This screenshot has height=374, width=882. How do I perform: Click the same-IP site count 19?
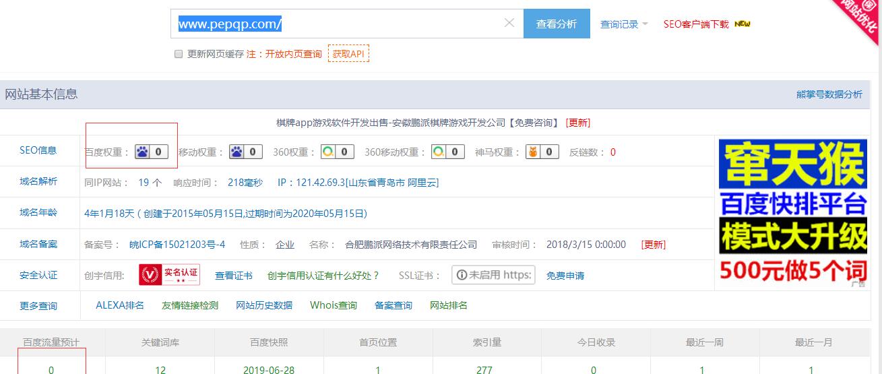(x=144, y=183)
